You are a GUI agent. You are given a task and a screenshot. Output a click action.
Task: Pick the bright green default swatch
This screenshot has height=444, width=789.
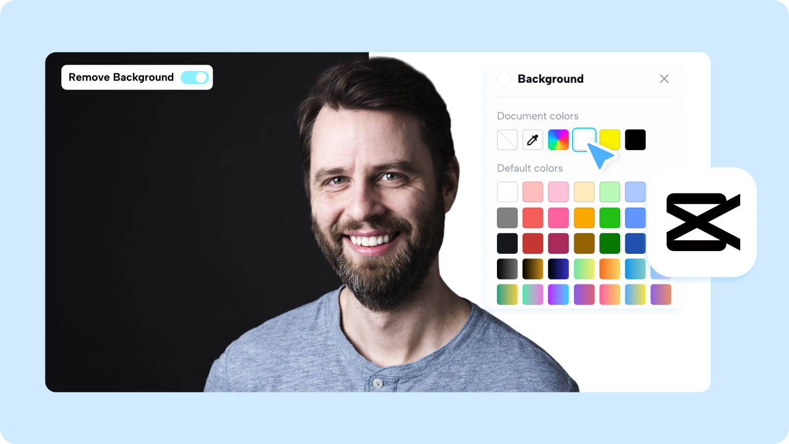point(610,218)
